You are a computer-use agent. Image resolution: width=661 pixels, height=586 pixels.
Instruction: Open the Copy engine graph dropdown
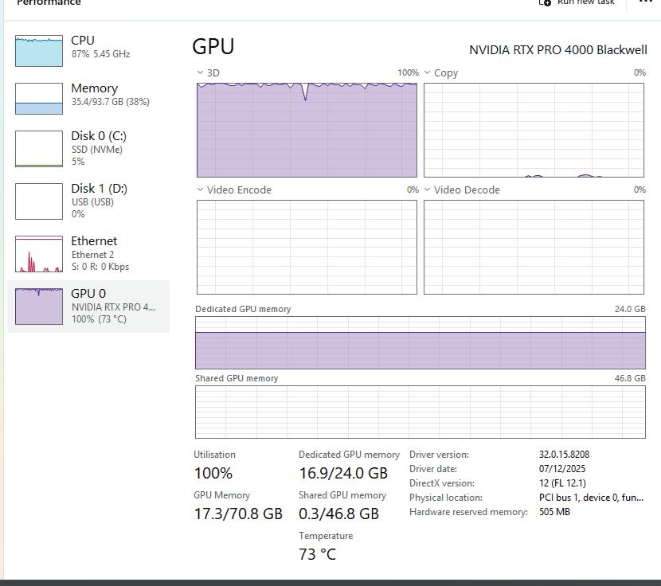pyautogui.click(x=428, y=72)
